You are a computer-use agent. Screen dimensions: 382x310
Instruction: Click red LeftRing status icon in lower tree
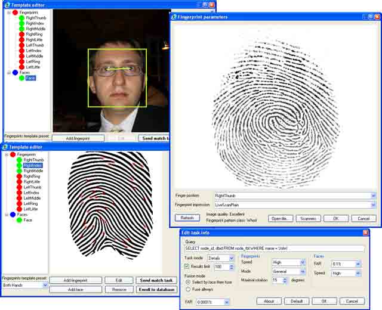pyautogui.click(x=20, y=204)
